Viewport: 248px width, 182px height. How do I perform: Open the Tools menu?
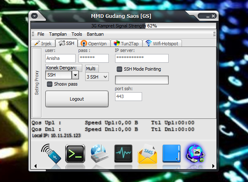tap(77, 34)
